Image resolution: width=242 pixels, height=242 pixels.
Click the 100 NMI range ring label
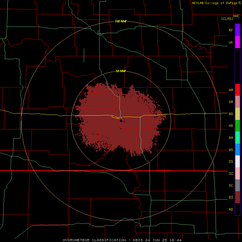pos(121,21)
